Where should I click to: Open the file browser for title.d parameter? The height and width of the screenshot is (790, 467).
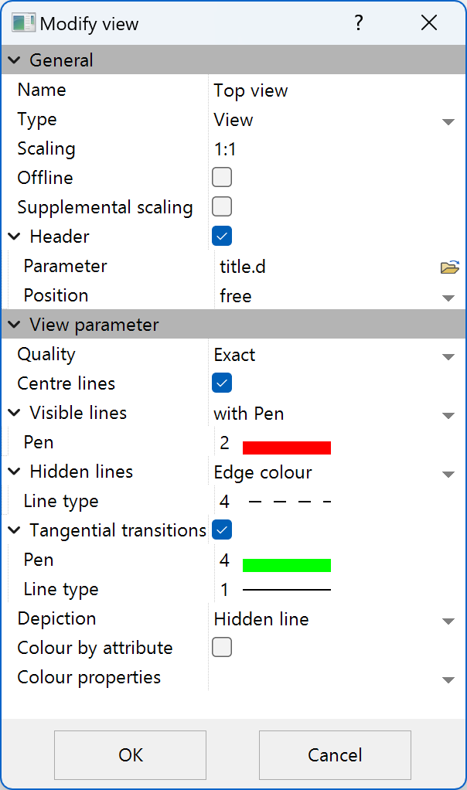click(449, 266)
